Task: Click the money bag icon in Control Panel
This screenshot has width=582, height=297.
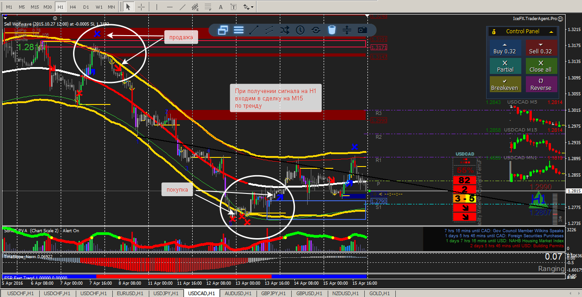Action: pos(493,31)
